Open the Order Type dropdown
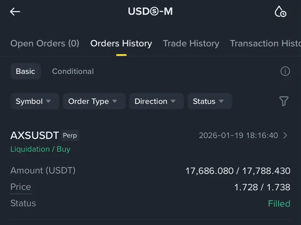The width and height of the screenshot is (301, 225). tap(94, 101)
